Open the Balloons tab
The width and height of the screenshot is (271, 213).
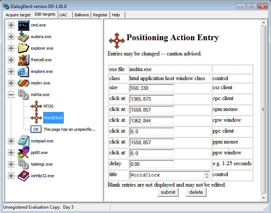tap(82, 15)
